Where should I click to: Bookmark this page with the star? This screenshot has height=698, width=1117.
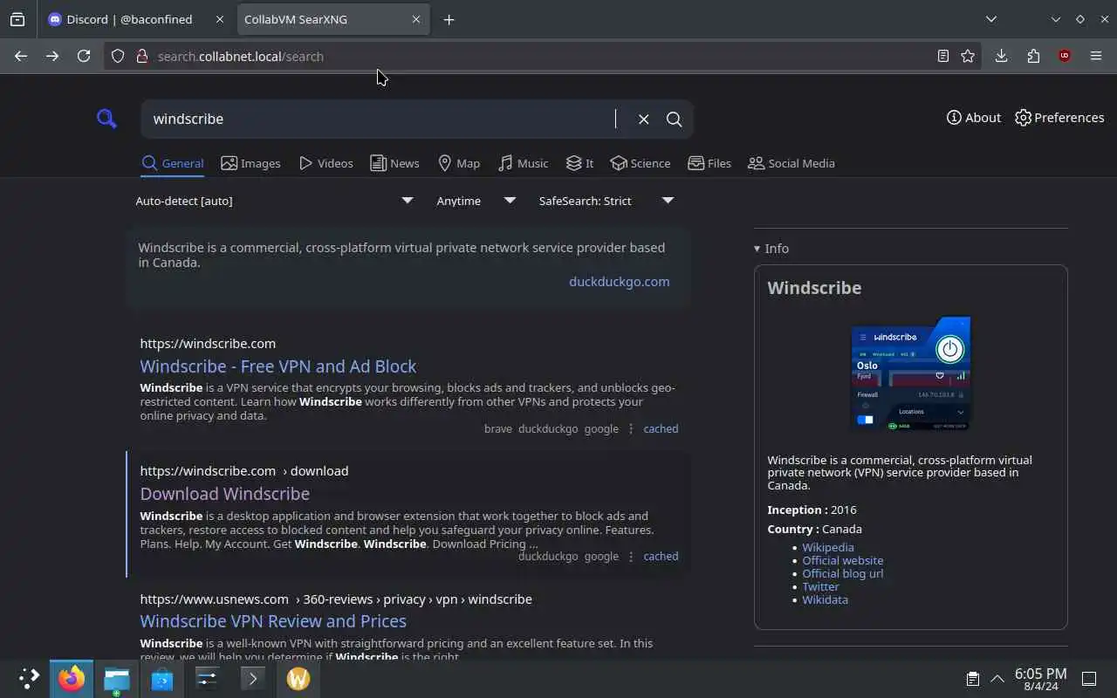(968, 56)
